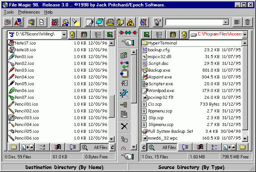The image size is (256, 172).
Task: Click the yellow triangle toolbar icon
Action: [130, 22]
